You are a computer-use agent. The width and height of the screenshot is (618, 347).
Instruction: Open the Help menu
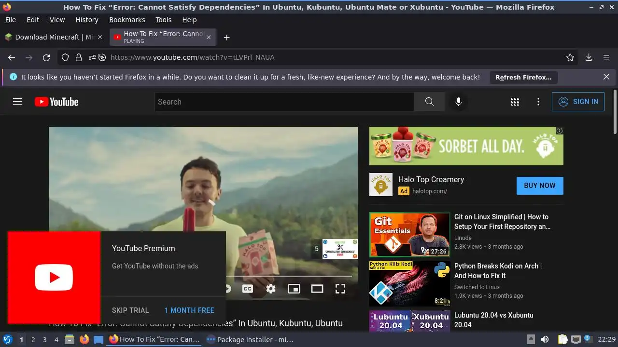[189, 20]
